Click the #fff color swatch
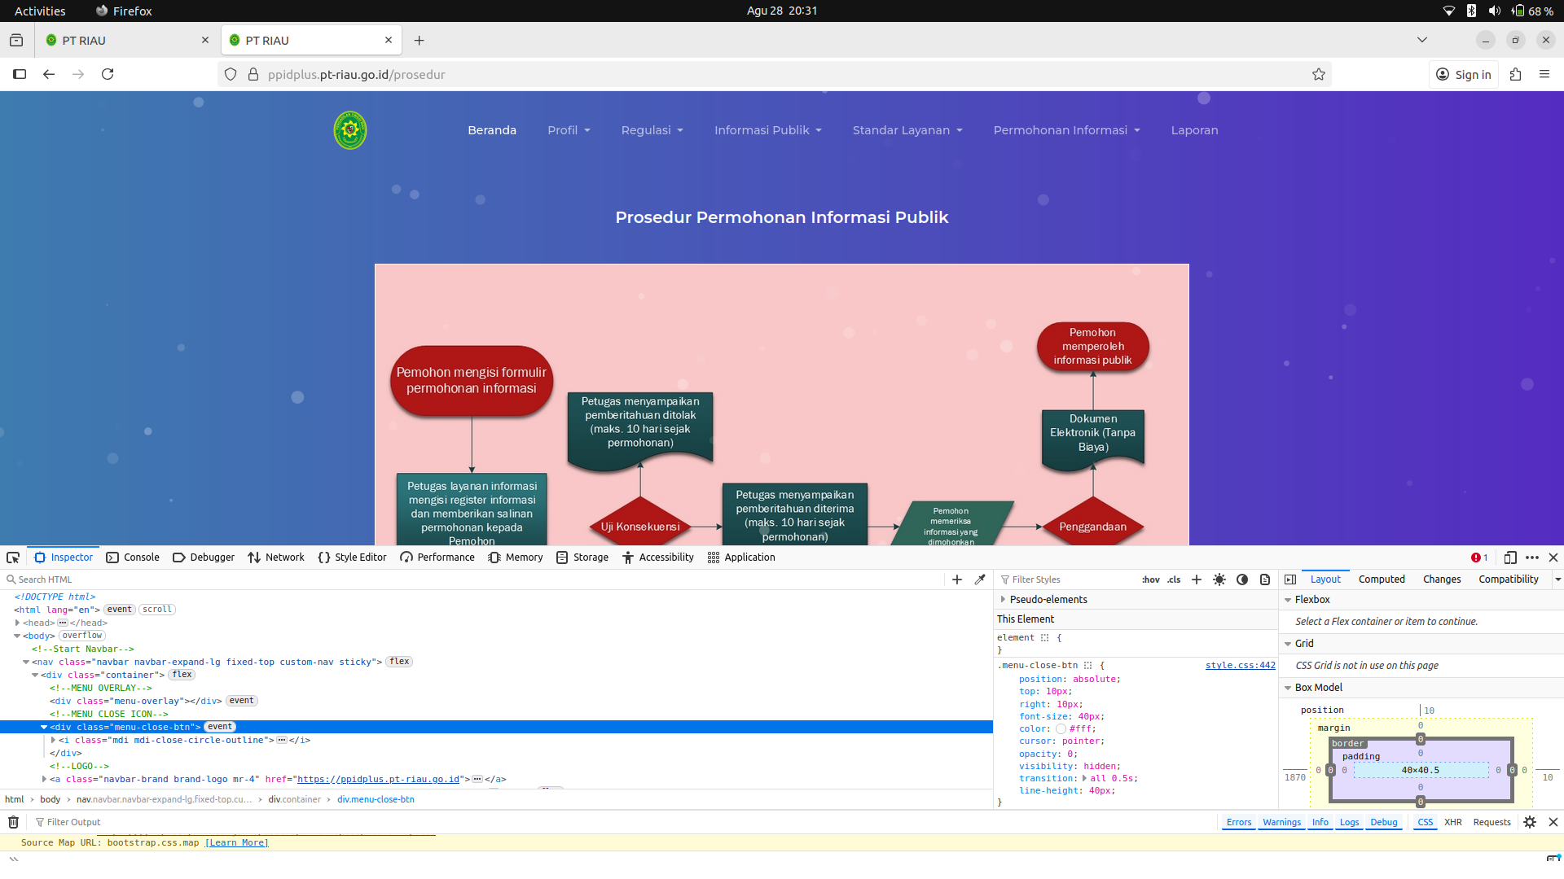1564x879 pixels. (1061, 729)
